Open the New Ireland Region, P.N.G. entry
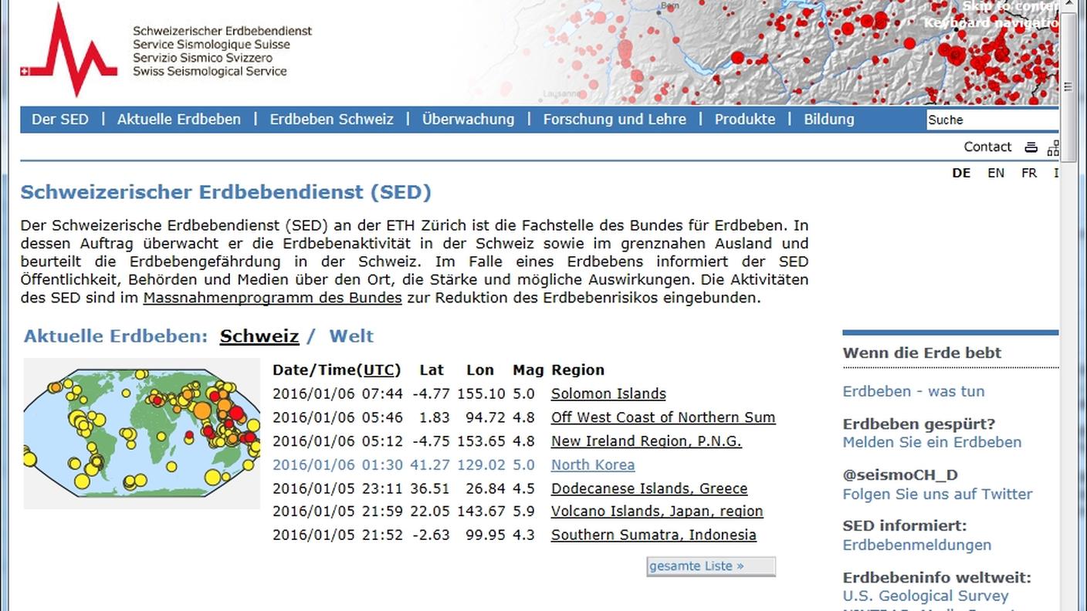Screen dimensions: 1087x611 [646, 441]
